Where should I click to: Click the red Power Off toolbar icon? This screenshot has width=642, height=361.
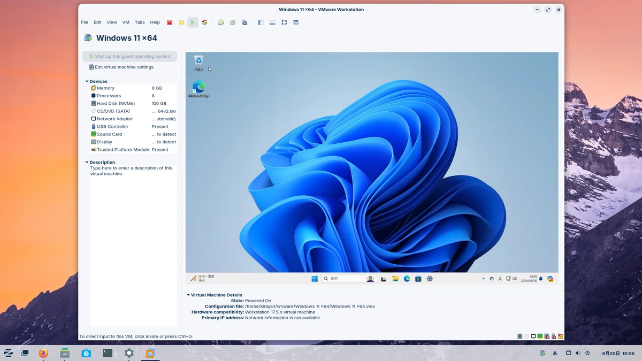pos(170,22)
